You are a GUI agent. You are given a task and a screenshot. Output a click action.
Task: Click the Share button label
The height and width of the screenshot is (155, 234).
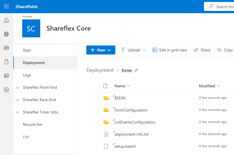(205, 50)
